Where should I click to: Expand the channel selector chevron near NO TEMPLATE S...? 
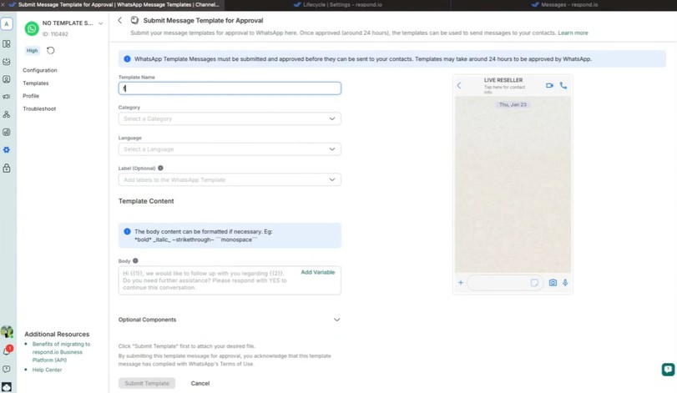click(101, 23)
